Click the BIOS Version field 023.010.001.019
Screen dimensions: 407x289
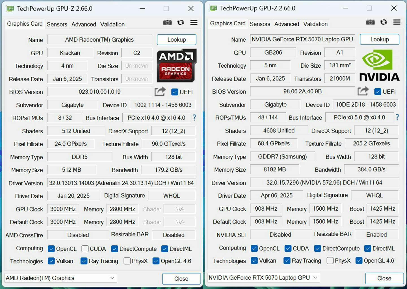(x=99, y=92)
